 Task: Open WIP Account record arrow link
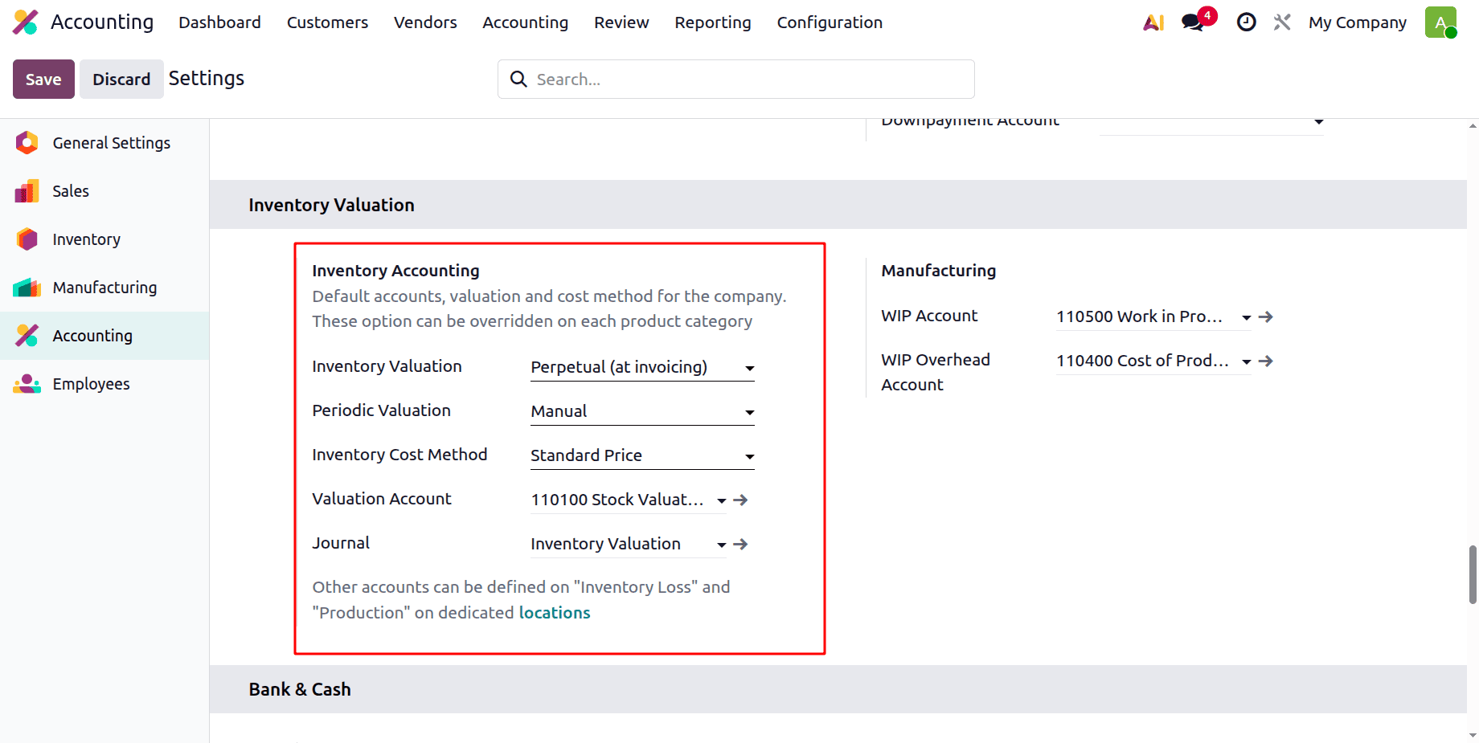point(1266,316)
